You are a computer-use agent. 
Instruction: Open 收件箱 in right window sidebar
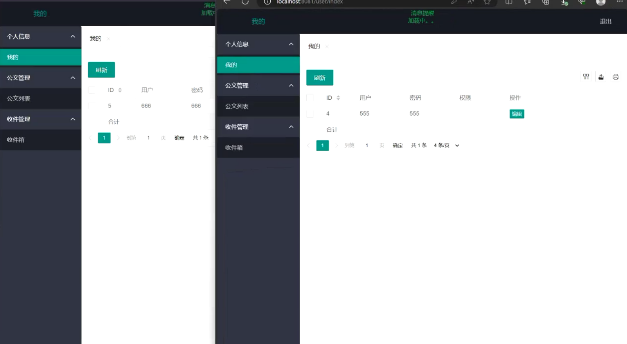(258, 147)
